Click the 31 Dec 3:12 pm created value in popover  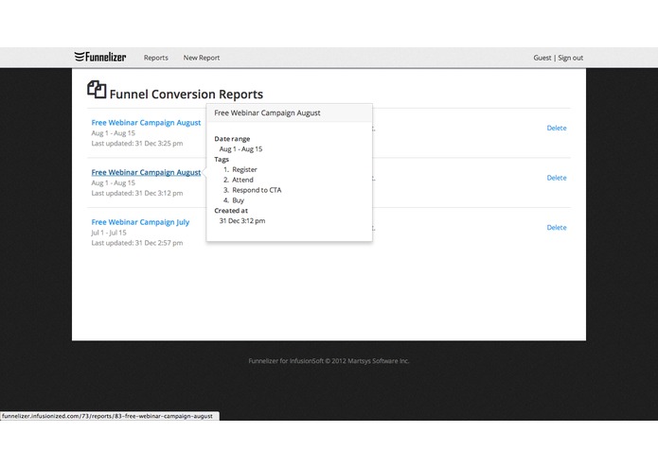coord(242,220)
